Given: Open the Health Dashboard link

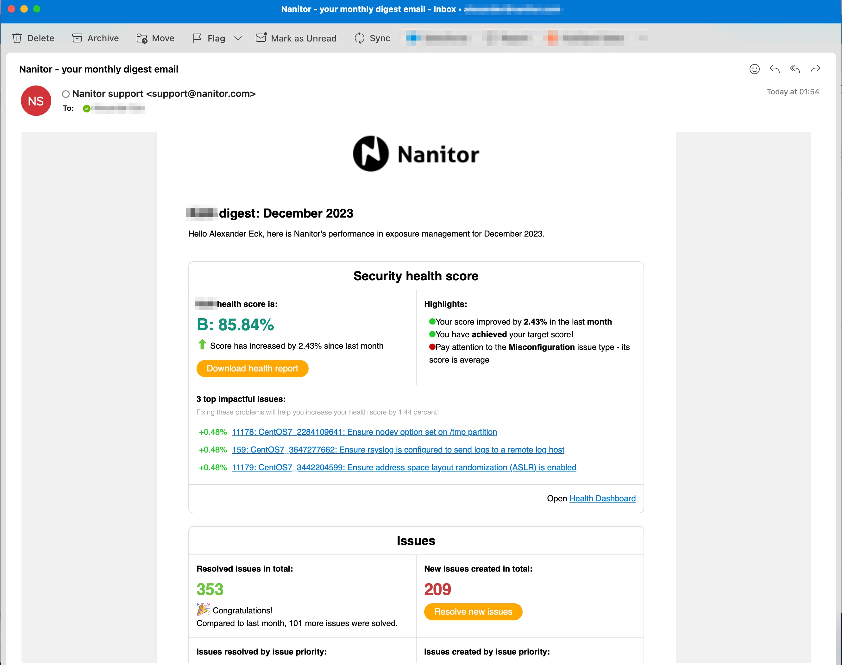Looking at the screenshot, I should 602,498.
